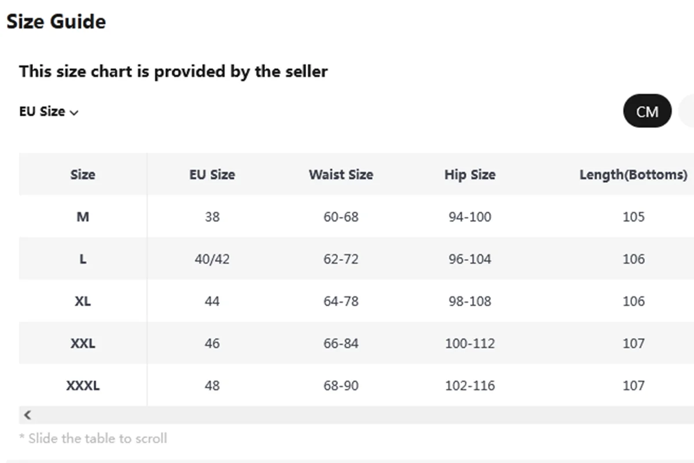Select the L size row label
The width and height of the screenshot is (694, 463).
pyautogui.click(x=83, y=259)
